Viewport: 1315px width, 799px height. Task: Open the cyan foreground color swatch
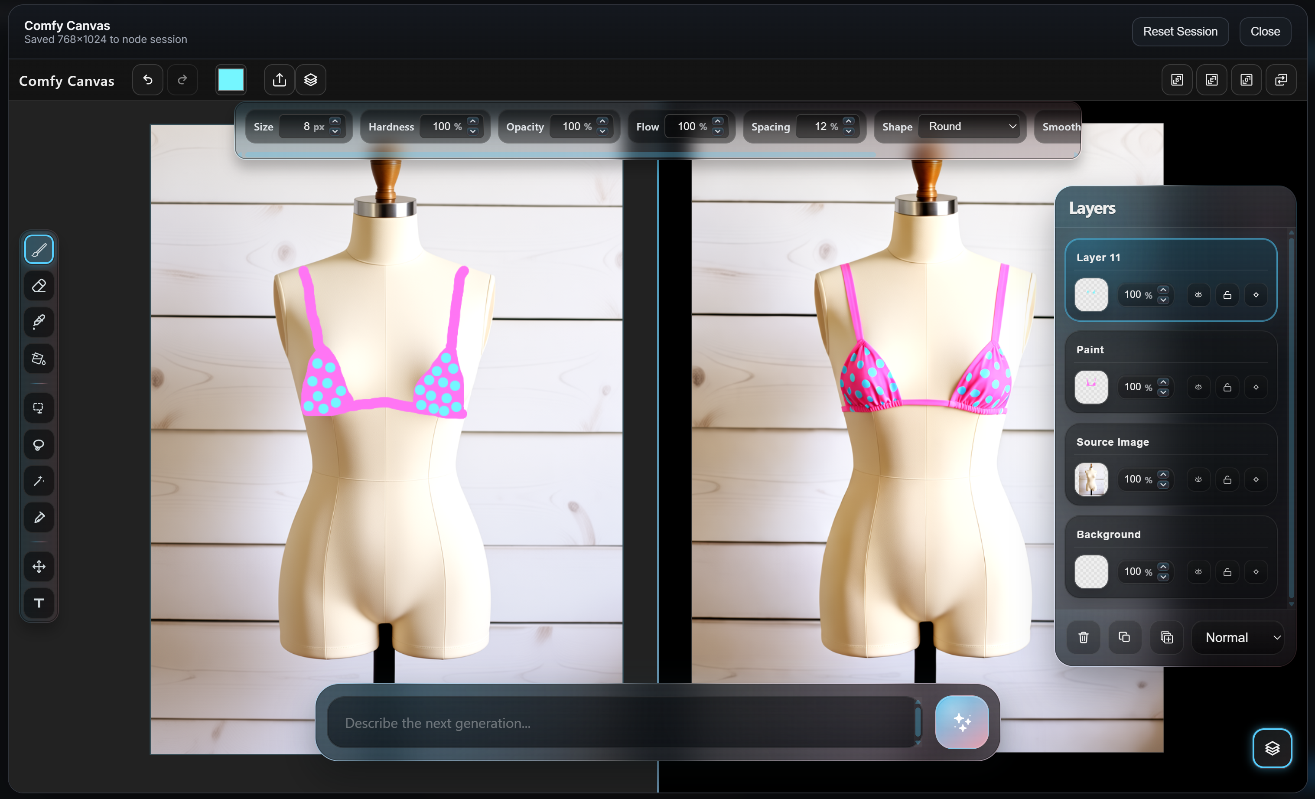click(x=231, y=80)
